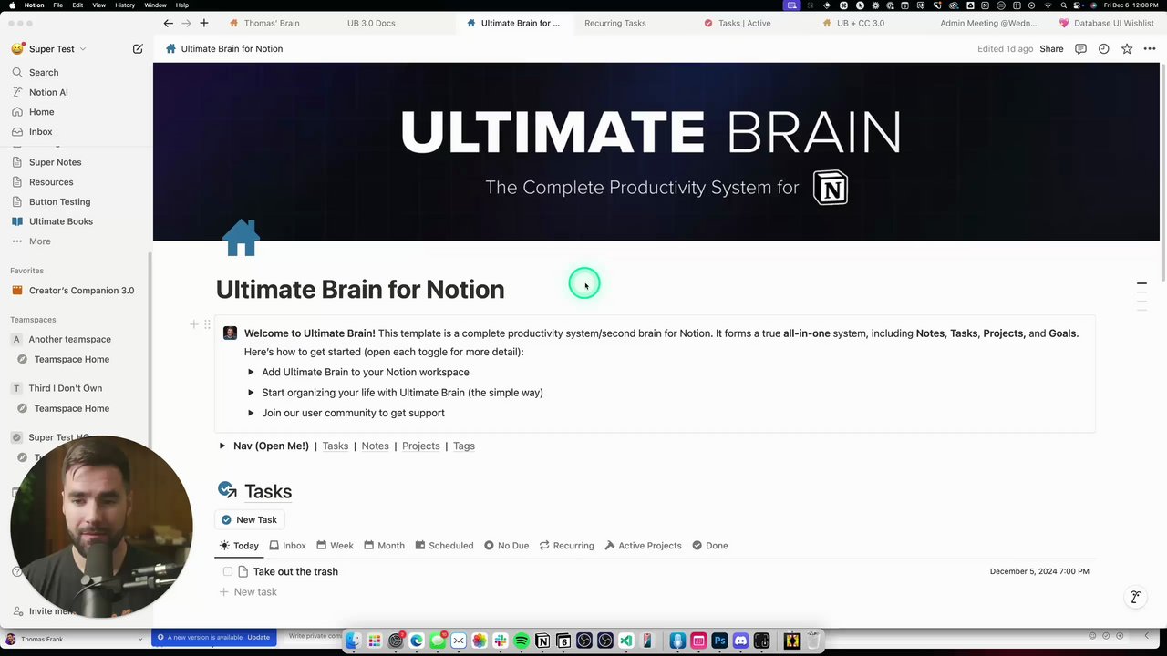The height and width of the screenshot is (656, 1167).
Task: Open Discord from the dock
Action: tap(740, 641)
